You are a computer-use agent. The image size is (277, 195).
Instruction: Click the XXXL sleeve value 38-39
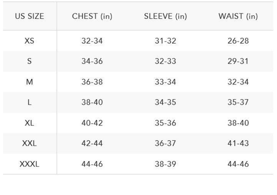[165, 164]
